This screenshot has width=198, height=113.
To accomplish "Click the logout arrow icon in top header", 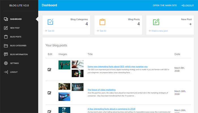I will point(182,5).
